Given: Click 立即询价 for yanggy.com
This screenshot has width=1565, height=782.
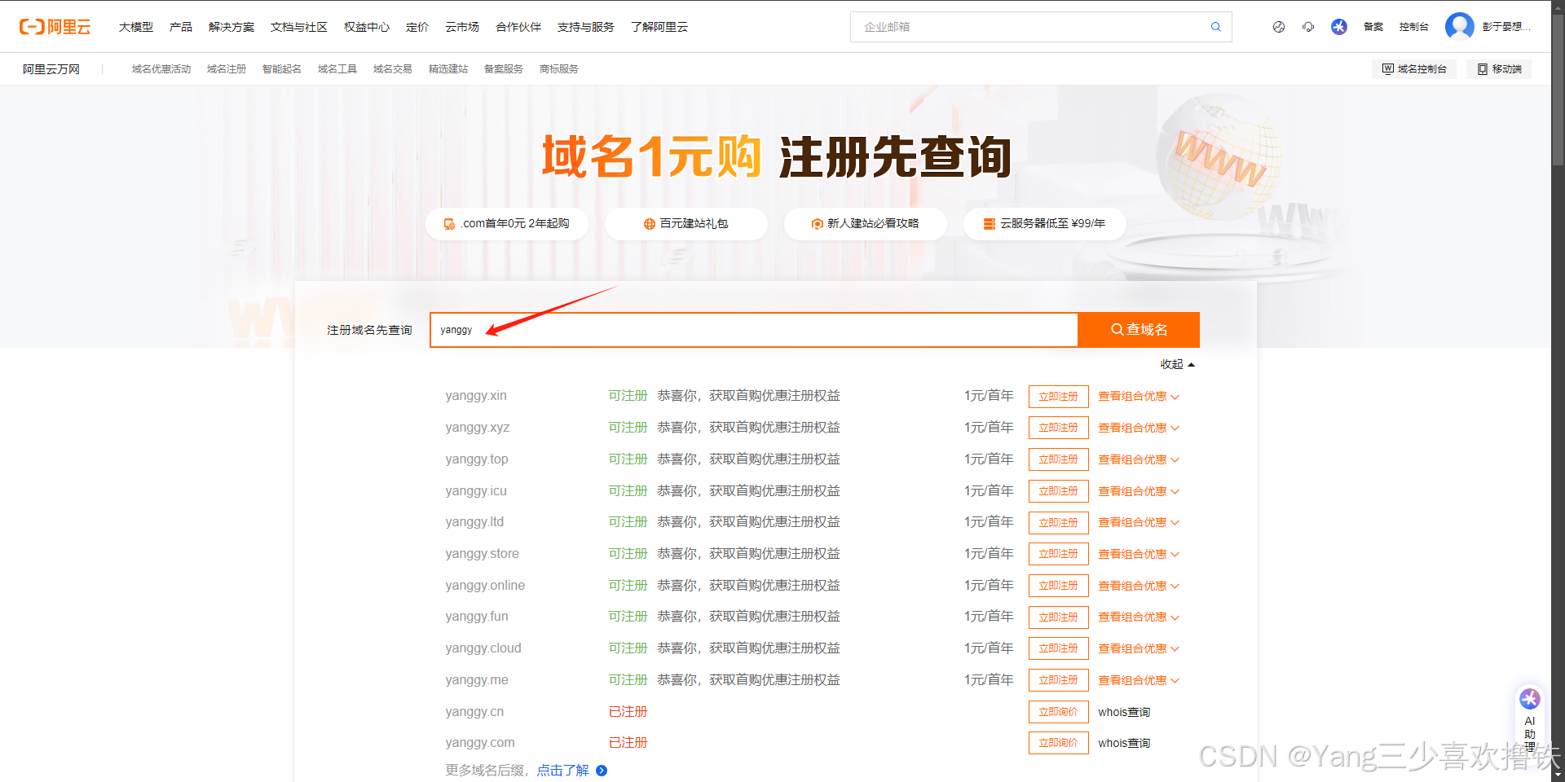Looking at the screenshot, I should pos(1058,743).
